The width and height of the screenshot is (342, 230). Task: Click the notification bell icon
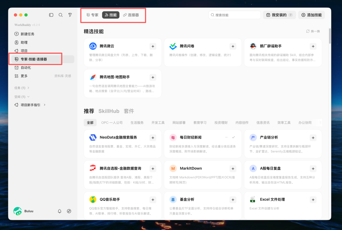[x=60, y=211]
